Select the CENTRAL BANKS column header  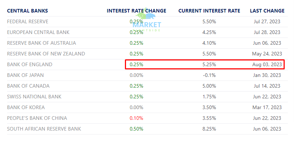[27, 11]
